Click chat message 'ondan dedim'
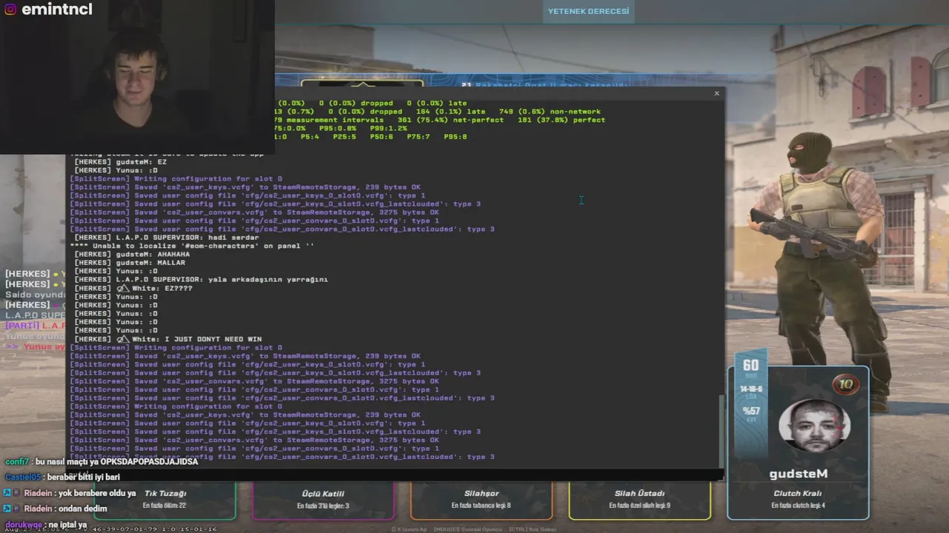949x533 pixels. (x=82, y=509)
